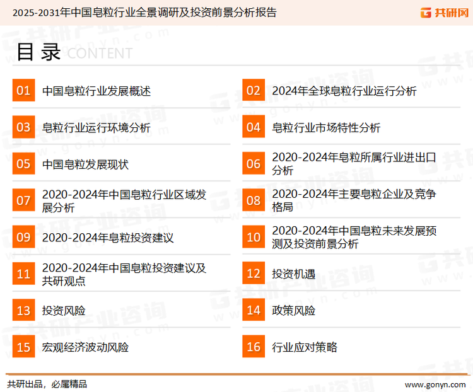This screenshot has width=473, height=392.
Task: Open chapter 投资风险
Action: point(64,311)
